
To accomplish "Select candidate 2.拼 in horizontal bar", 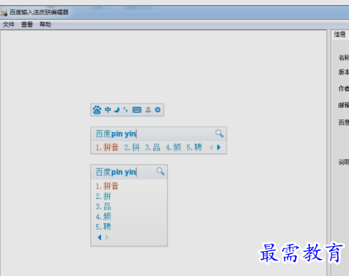I will click(x=132, y=148).
